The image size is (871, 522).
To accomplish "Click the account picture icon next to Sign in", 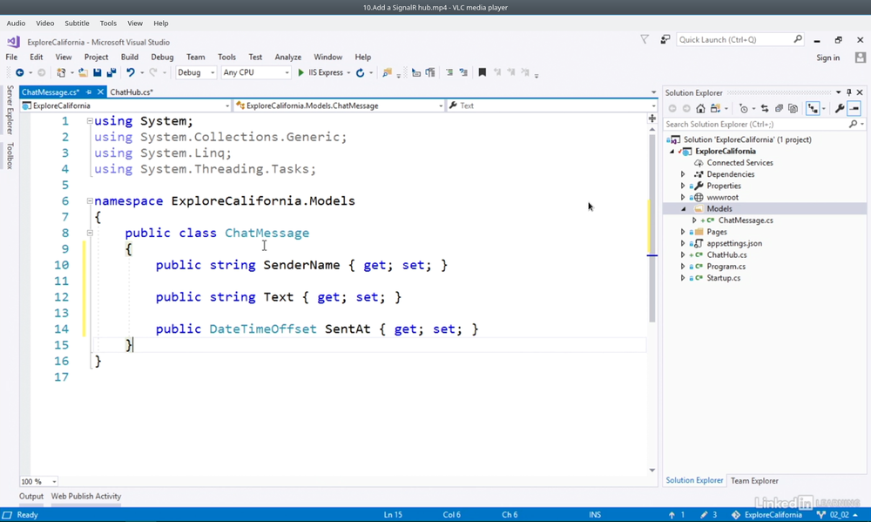I will [x=861, y=58].
